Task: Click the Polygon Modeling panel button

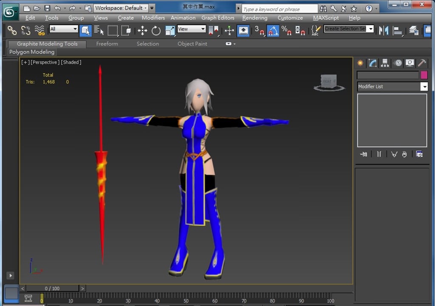Action: (32, 52)
